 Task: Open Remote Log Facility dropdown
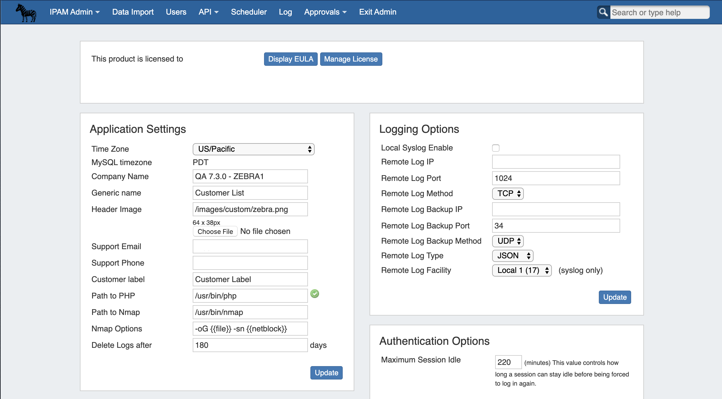522,270
